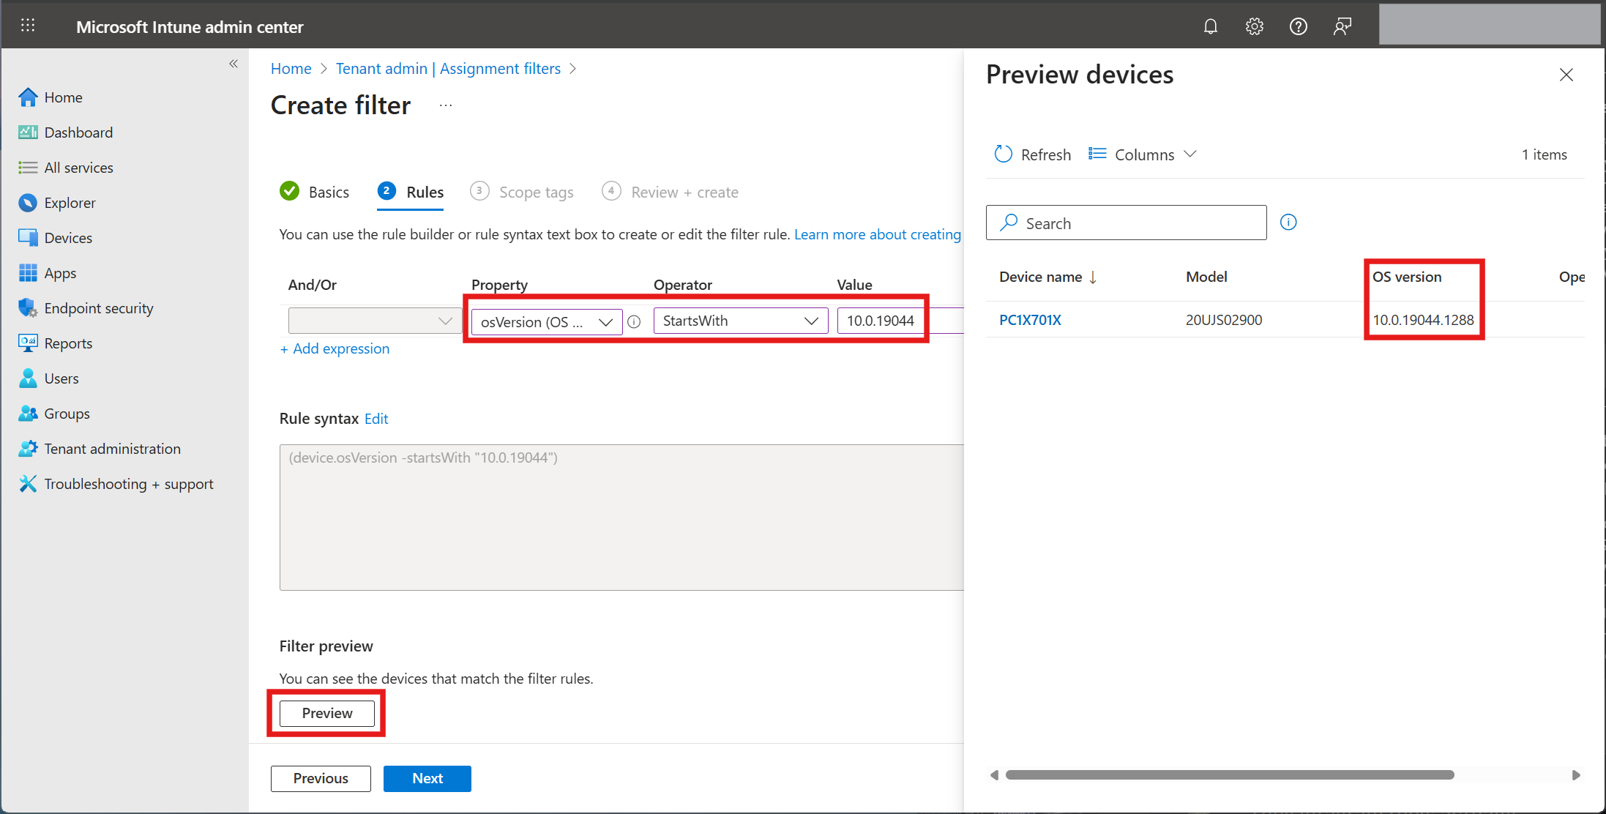The width and height of the screenshot is (1606, 814).
Task: Open the more options ellipsis beside Create filter
Action: point(446,105)
